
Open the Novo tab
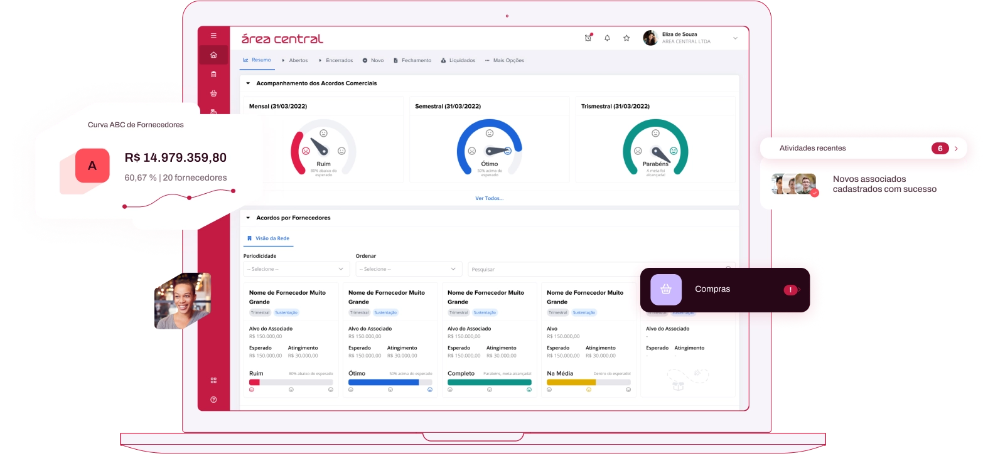point(373,60)
